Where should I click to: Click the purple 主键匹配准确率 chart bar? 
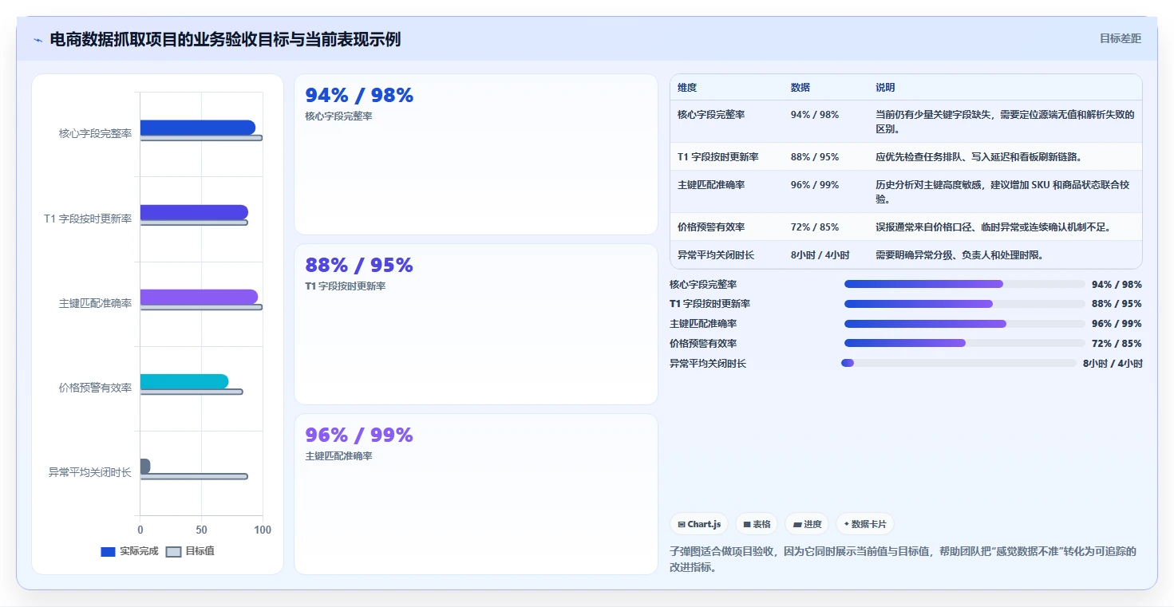(x=199, y=297)
